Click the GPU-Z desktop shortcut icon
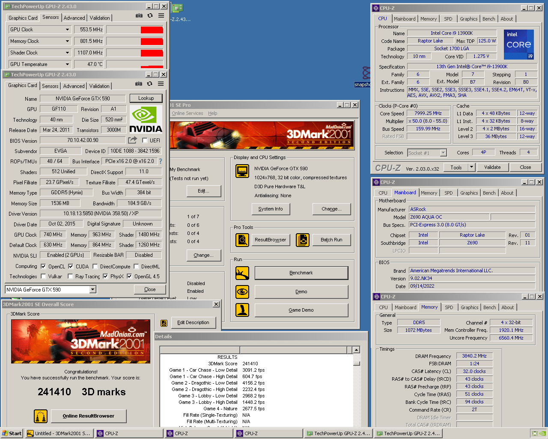548x439 pixels. [x=177, y=8]
